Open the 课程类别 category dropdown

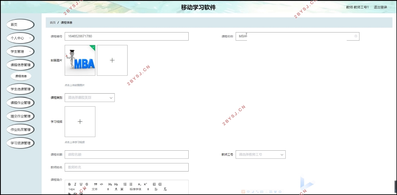(x=90, y=98)
